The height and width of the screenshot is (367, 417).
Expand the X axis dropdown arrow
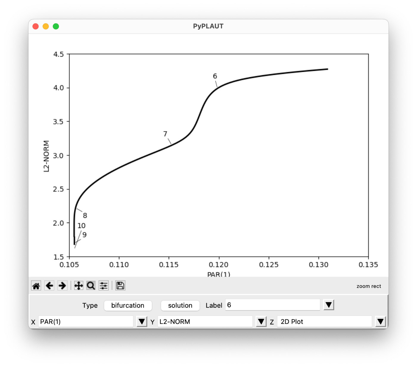coord(142,321)
